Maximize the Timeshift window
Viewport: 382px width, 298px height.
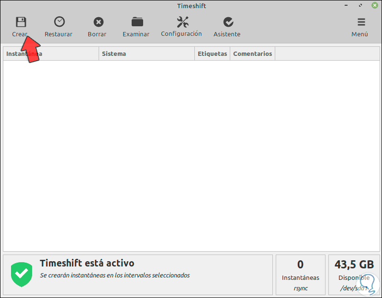(360, 5)
